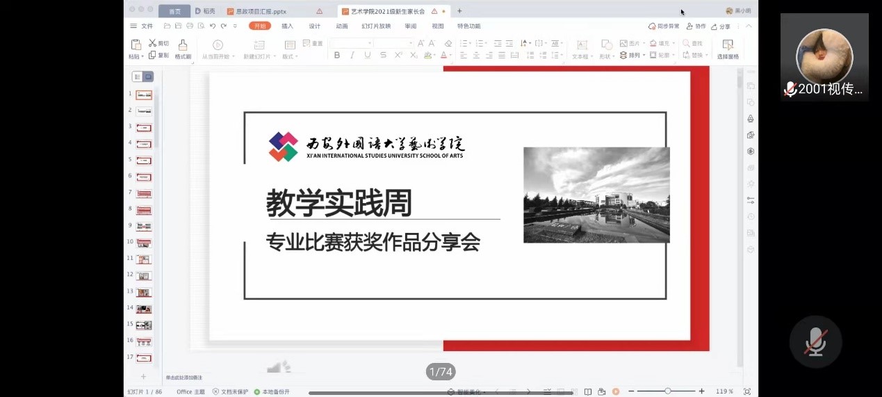882x397 pixels.
Task: Toggle Italic formatting
Action: 352,55
